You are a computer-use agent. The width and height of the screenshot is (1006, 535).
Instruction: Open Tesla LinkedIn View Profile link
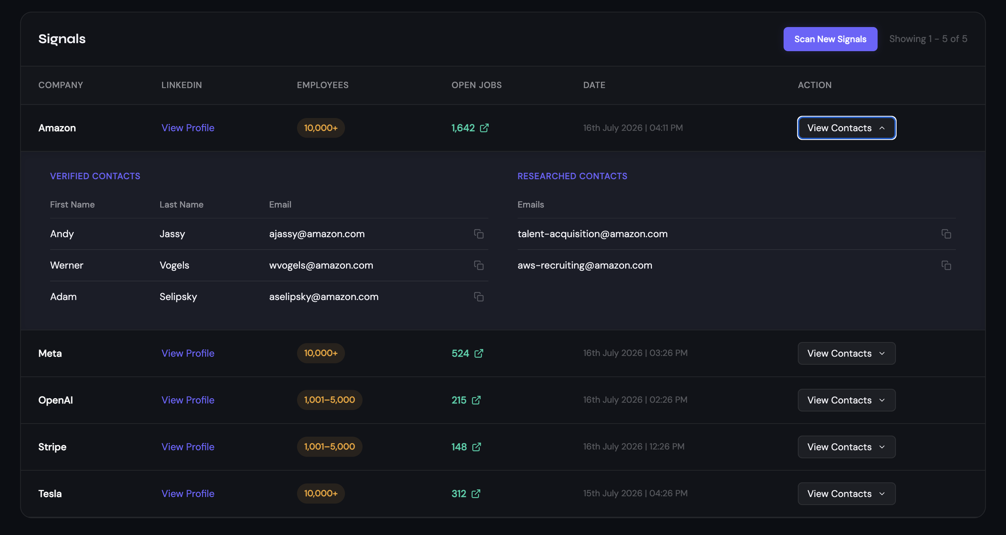tap(188, 494)
